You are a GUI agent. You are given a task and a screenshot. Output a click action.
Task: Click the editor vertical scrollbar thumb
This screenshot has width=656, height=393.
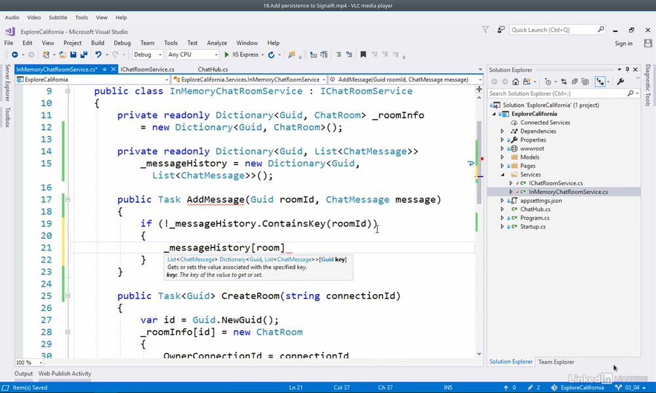pos(479,161)
